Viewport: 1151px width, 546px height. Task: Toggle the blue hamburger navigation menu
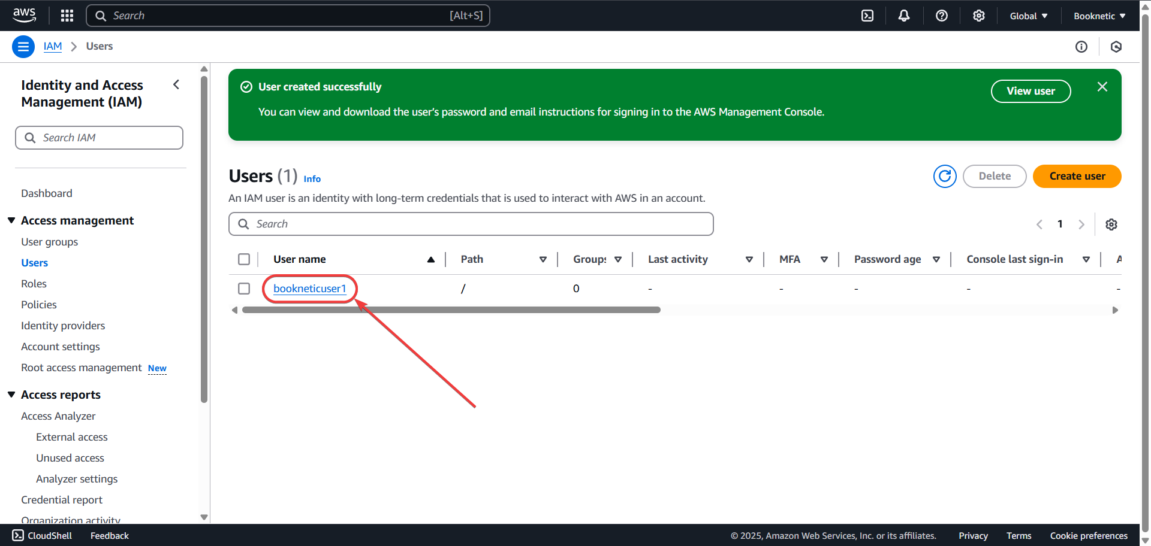click(x=23, y=47)
